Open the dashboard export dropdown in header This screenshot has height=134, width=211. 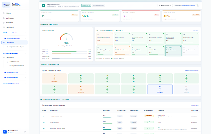coord(165,6)
